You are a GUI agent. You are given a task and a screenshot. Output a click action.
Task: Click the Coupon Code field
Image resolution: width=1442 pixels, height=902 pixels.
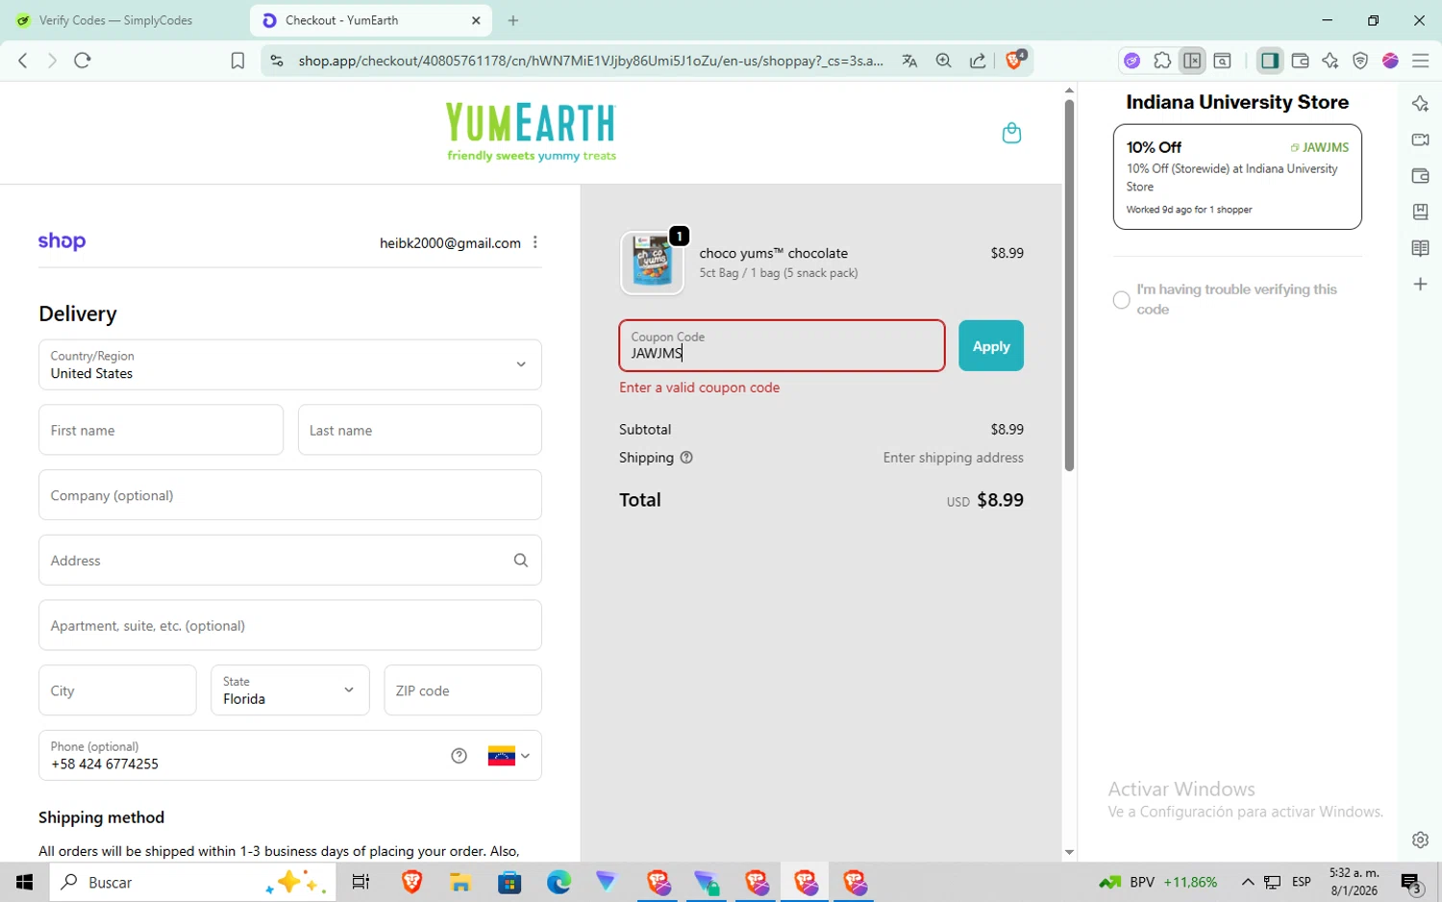click(782, 346)
